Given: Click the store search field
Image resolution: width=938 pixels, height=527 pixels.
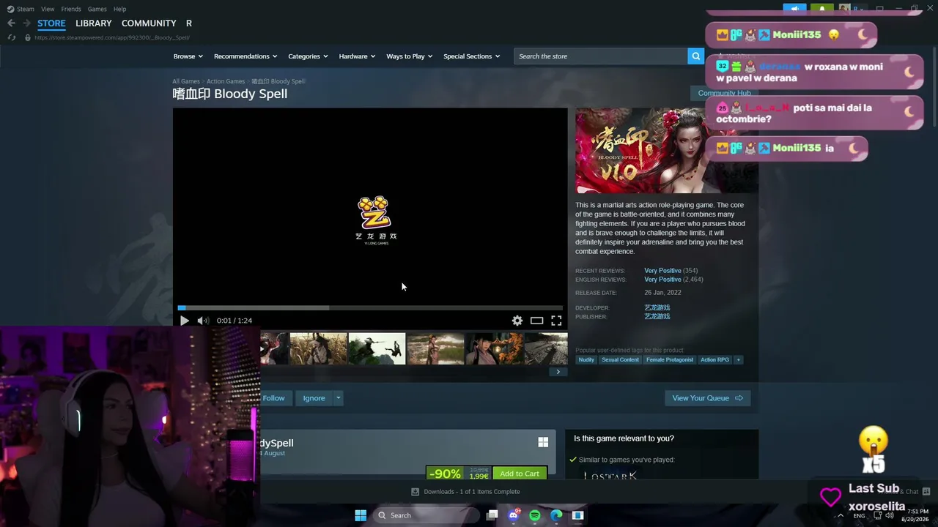Looking at the screenshot, I should pyautogui.click(x=601, y=56).
